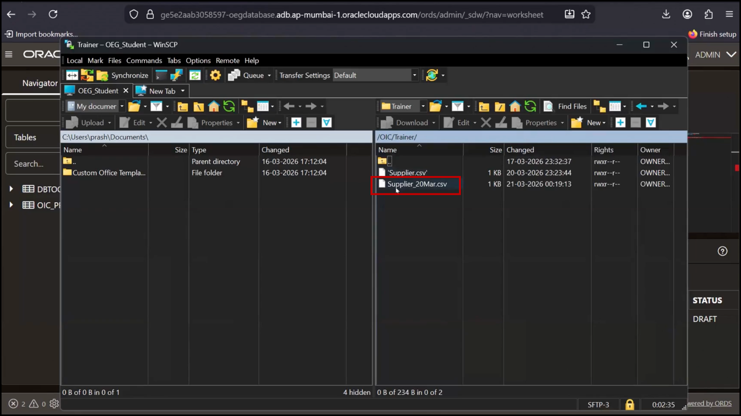Select the Supplier_20Mar.csv file
Viewport: 741px width, 416px height.
click(417, 184)
